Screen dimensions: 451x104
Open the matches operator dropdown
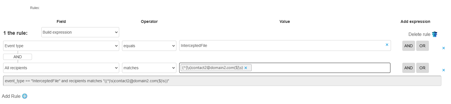tap(149, 68)
